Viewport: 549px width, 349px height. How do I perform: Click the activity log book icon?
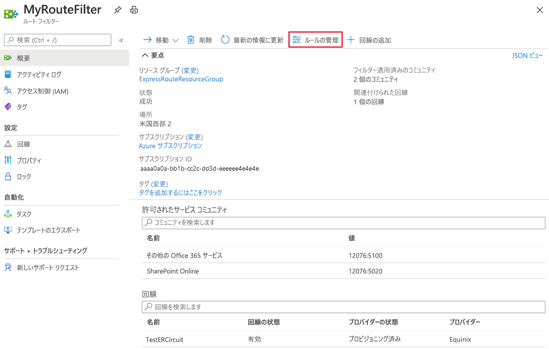click(8, 74)
